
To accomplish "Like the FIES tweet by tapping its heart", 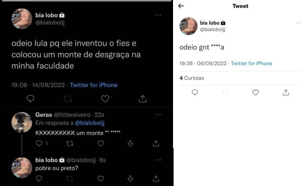I will 105,99.
